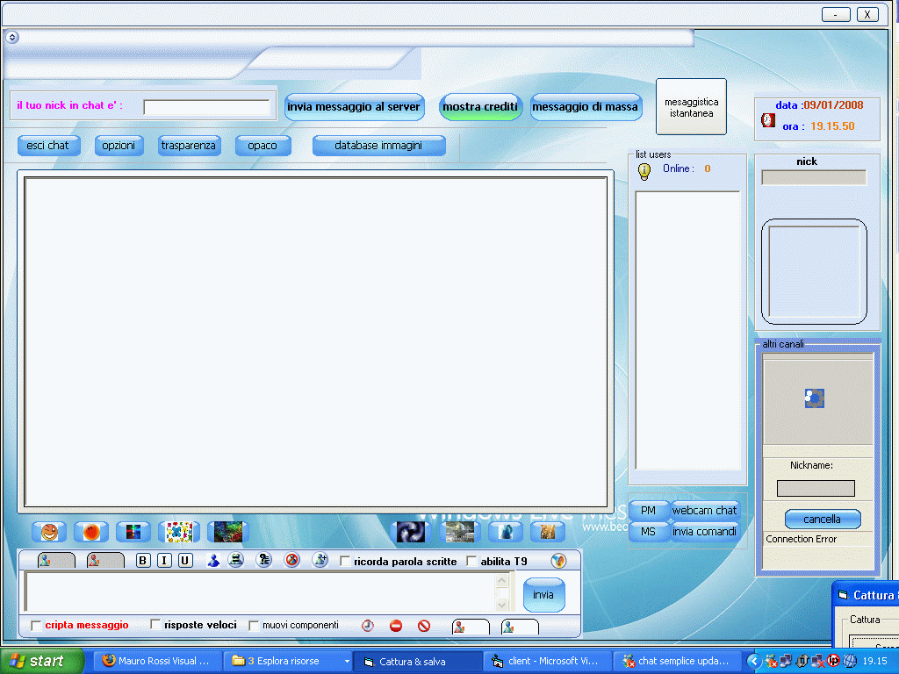Open the database immagini button

(378, 146)
